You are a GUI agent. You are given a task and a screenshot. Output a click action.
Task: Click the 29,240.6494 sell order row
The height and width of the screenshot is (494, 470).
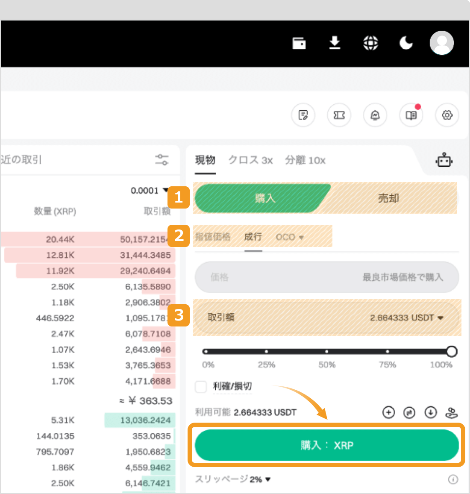(88, 271)
